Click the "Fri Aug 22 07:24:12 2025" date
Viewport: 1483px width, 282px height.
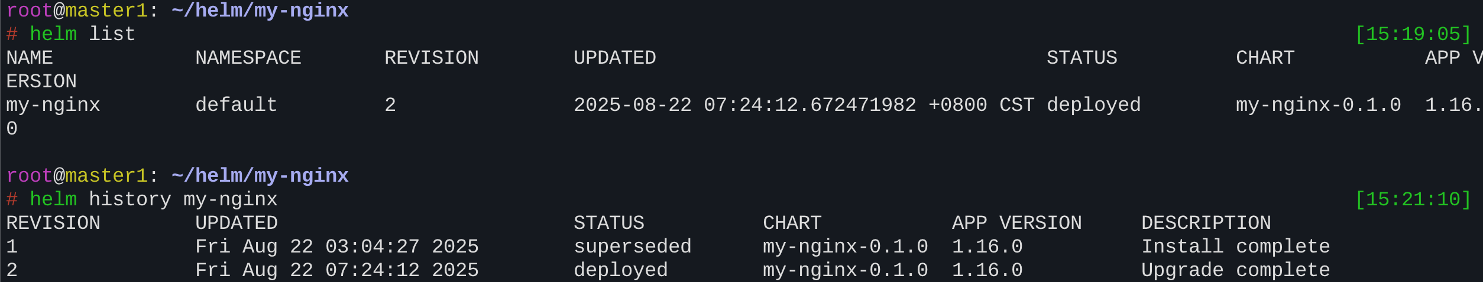(x=336, y=270)
